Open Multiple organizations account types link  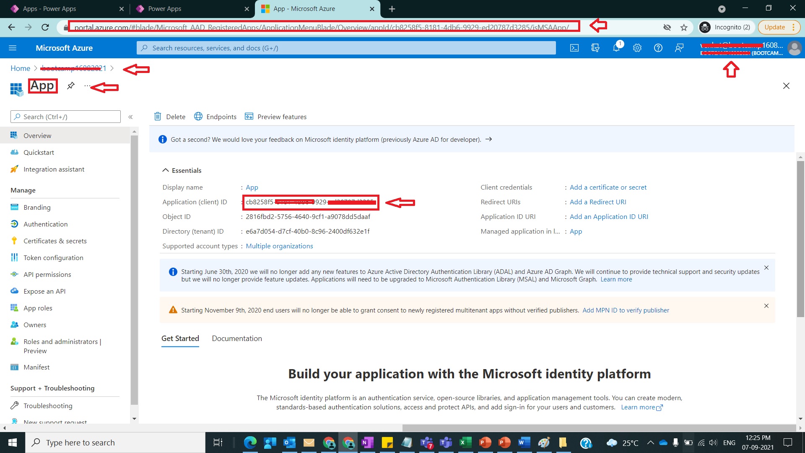pyautogui.click(x=279, y=246)
